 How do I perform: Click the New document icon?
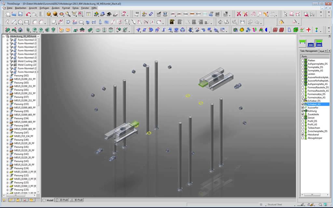[x=8, y=14]
